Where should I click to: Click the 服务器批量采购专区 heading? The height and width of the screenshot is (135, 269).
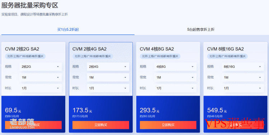point(30,5)
